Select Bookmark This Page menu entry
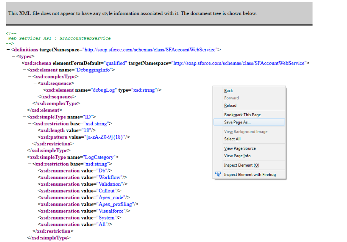Screen dimensions: 347x242 point(242,115)
